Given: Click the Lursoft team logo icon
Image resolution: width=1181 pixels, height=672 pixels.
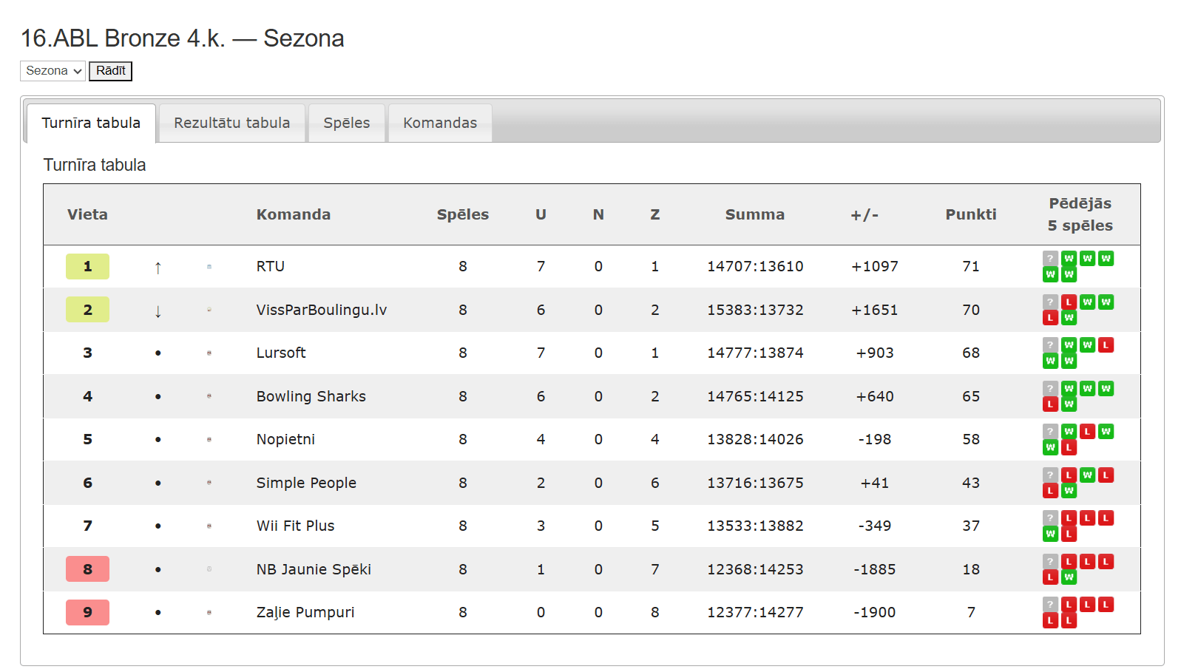Looking at the screenshot, I should pyautogui.click(x=209, y=353).
